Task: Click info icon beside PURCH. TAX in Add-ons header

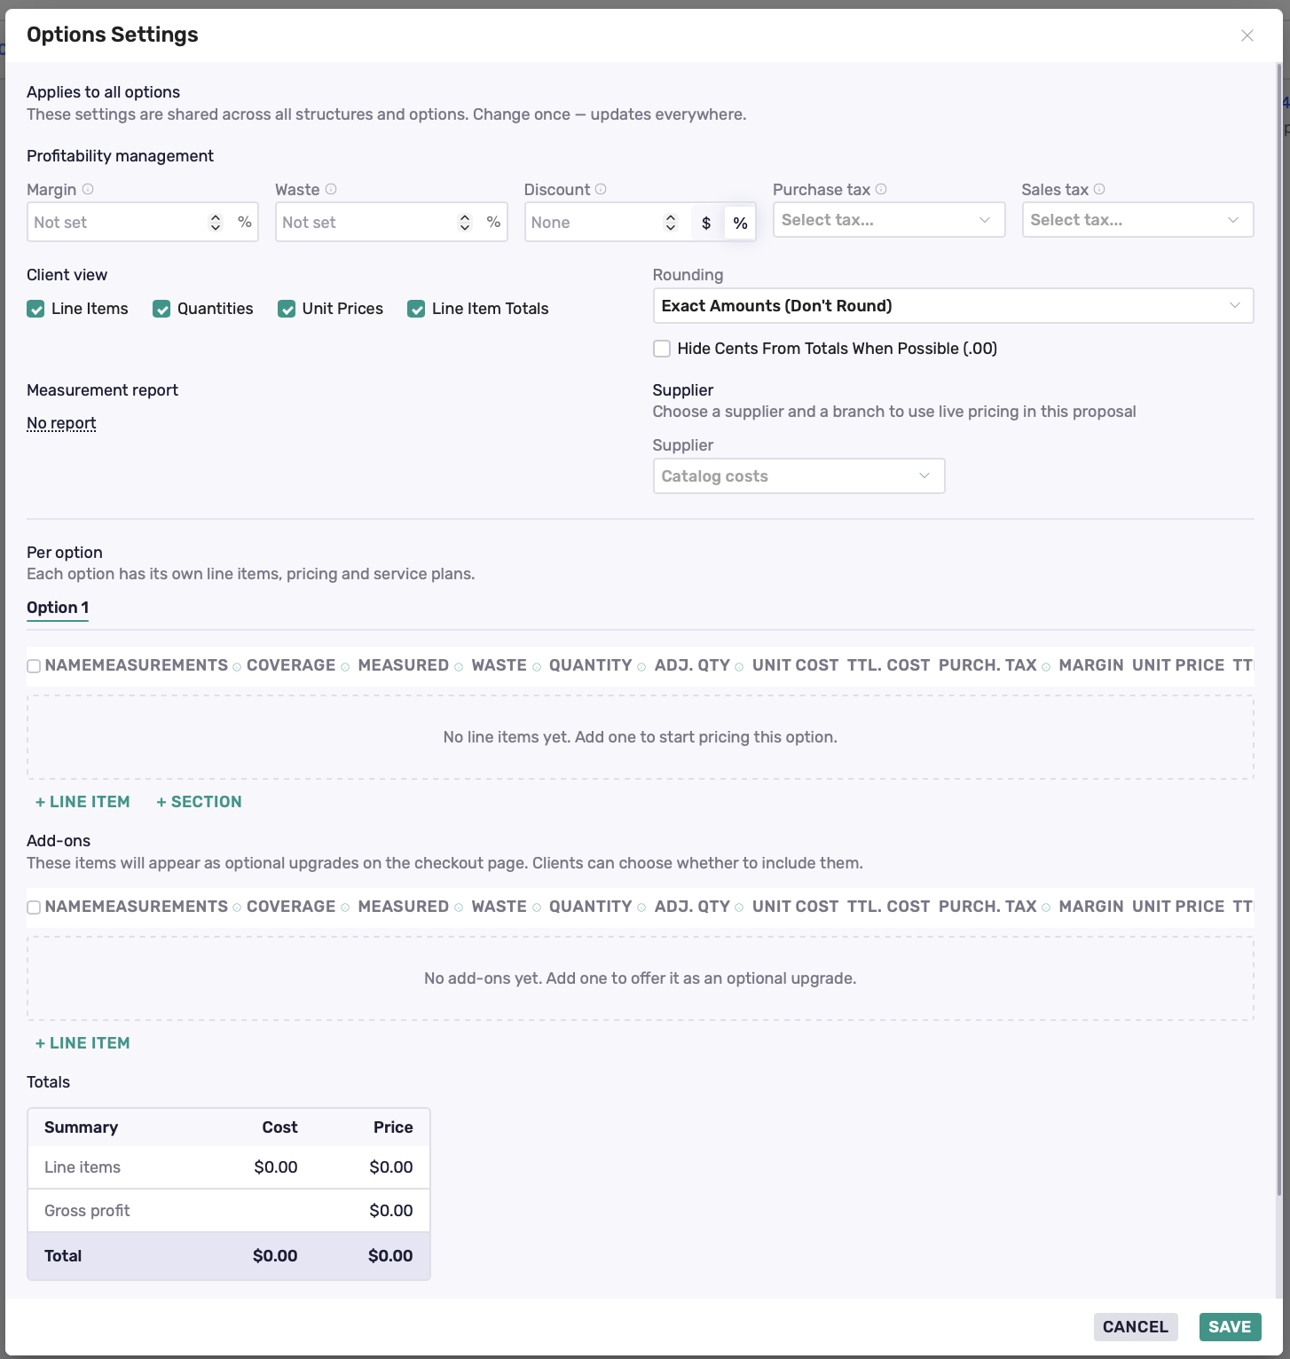Action: point(1046,907)
